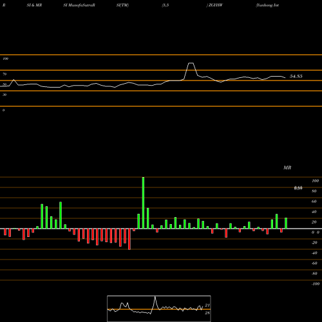Image resolution: width=322 pixels, height=322 pixels.
Task: Click the -100 label on MR axis
Action: pyautogui.click(x=315, y=284)
